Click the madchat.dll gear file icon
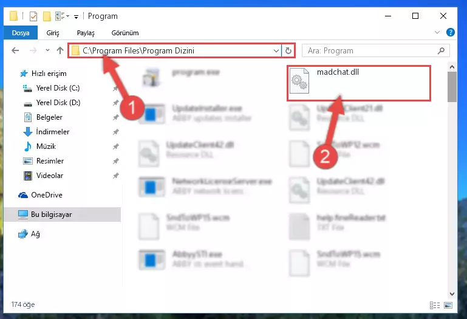 pyautogui.click(x=299, y=81)
